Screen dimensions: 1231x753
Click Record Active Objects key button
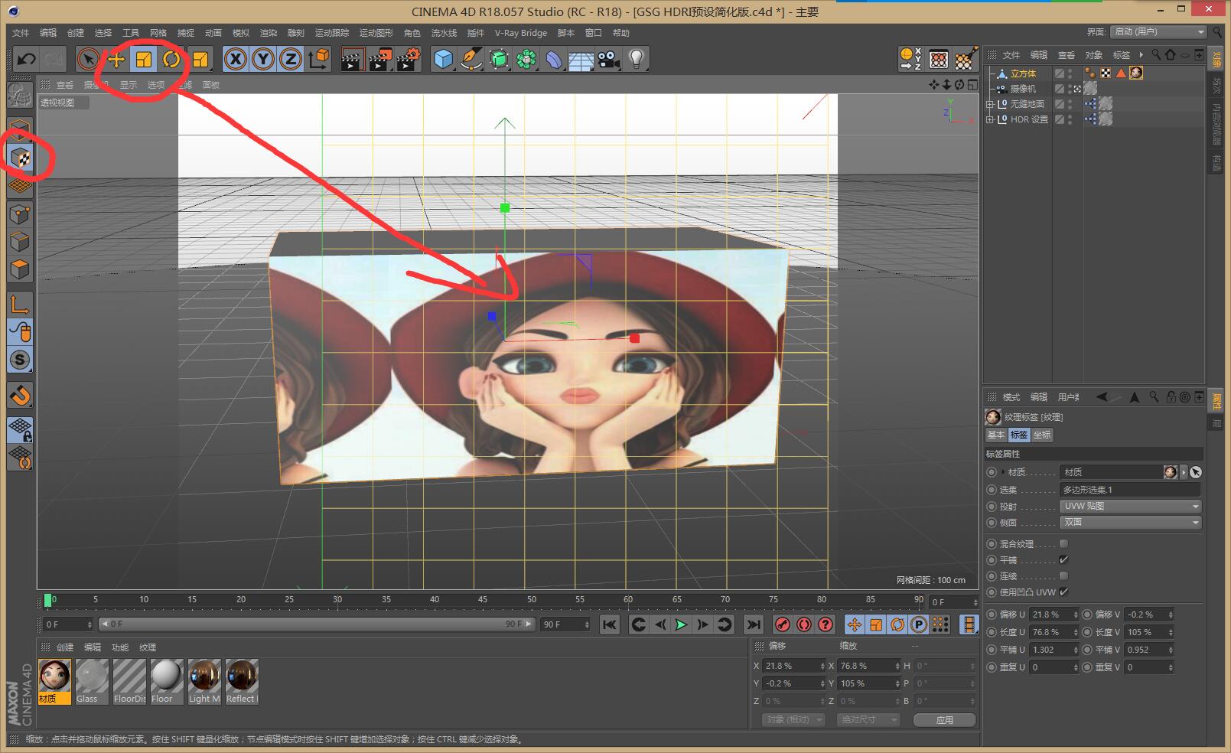782,625
